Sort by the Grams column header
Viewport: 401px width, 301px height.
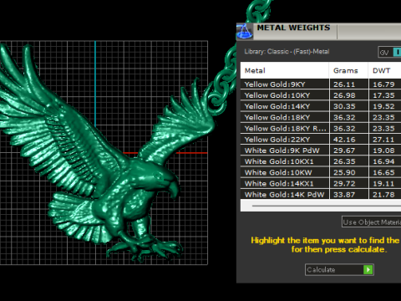pyautogui.click(x=348, y=70)
